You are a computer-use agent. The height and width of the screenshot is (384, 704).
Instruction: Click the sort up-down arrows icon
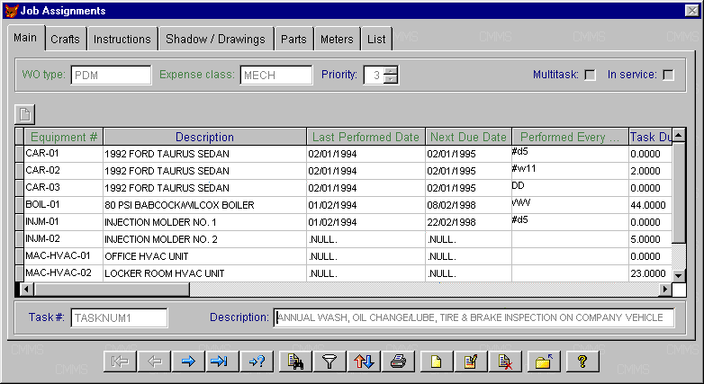point(364,362)
